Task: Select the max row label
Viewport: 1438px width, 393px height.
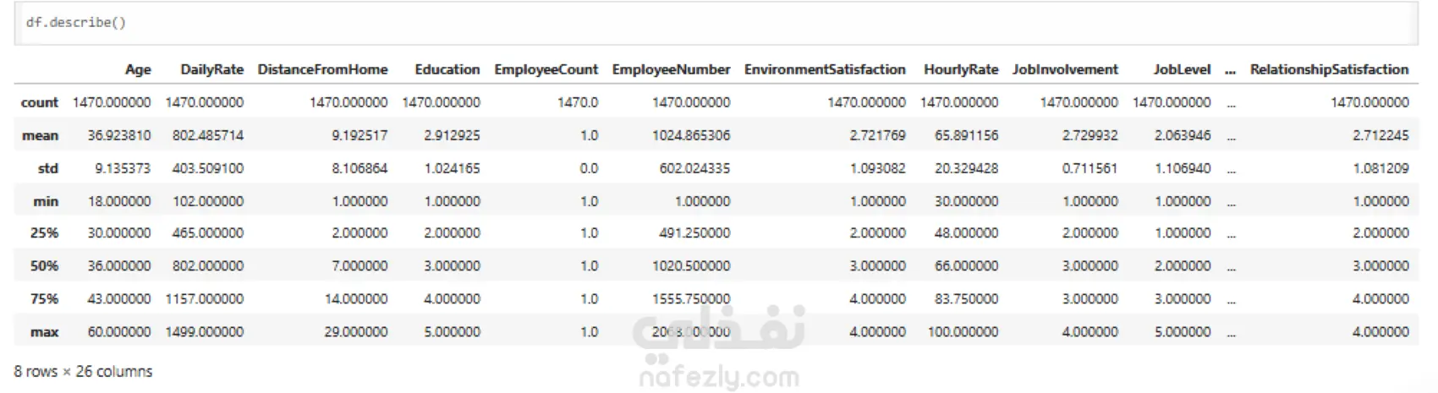Action: pyautogui.click(x=44, y=332)
